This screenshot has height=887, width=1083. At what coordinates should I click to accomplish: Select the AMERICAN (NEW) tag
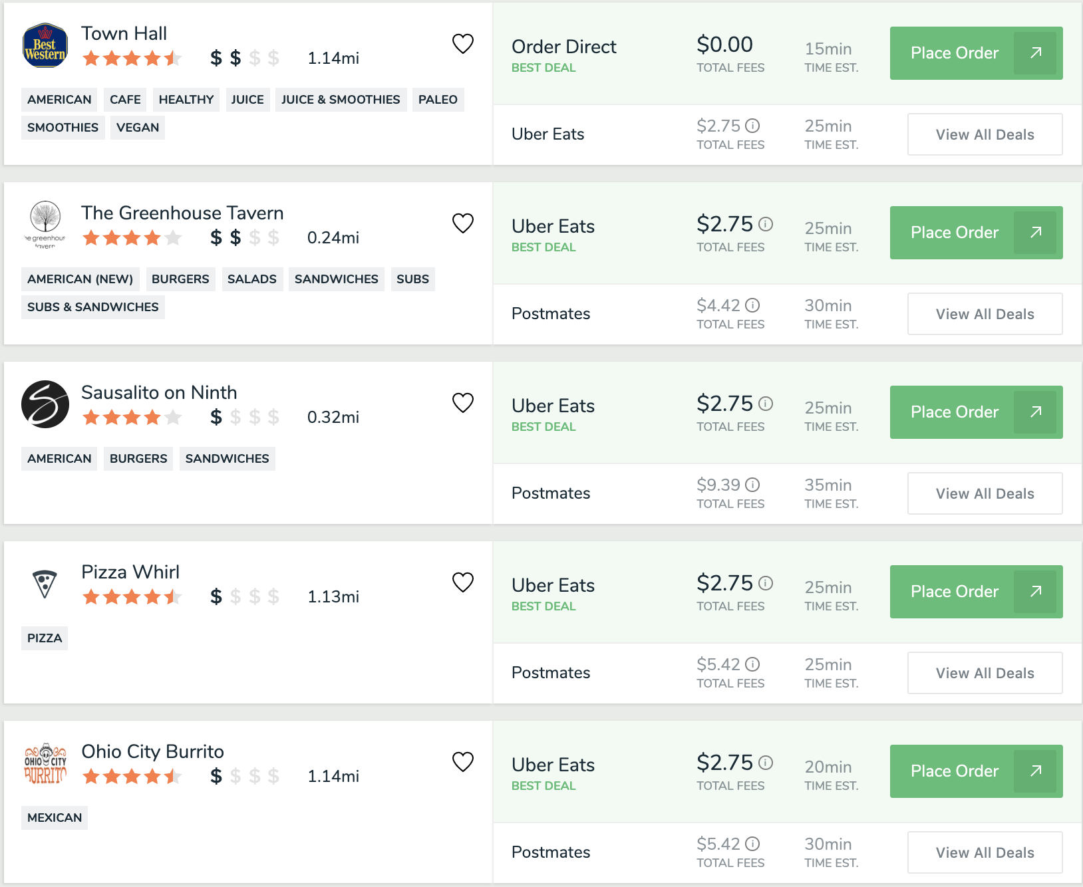tap(80, 279)
